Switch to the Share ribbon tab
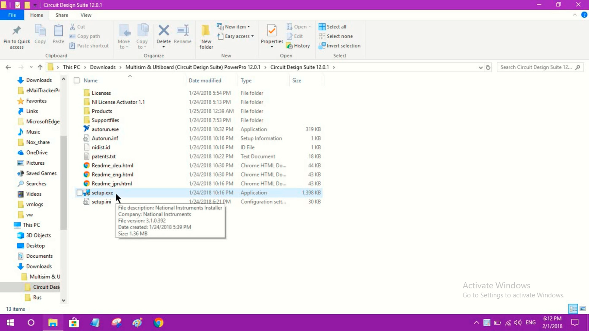This screenshot has width=589, height=331. point(62,15)
